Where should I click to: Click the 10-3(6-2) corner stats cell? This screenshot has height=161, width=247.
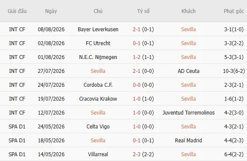point(234,71)
